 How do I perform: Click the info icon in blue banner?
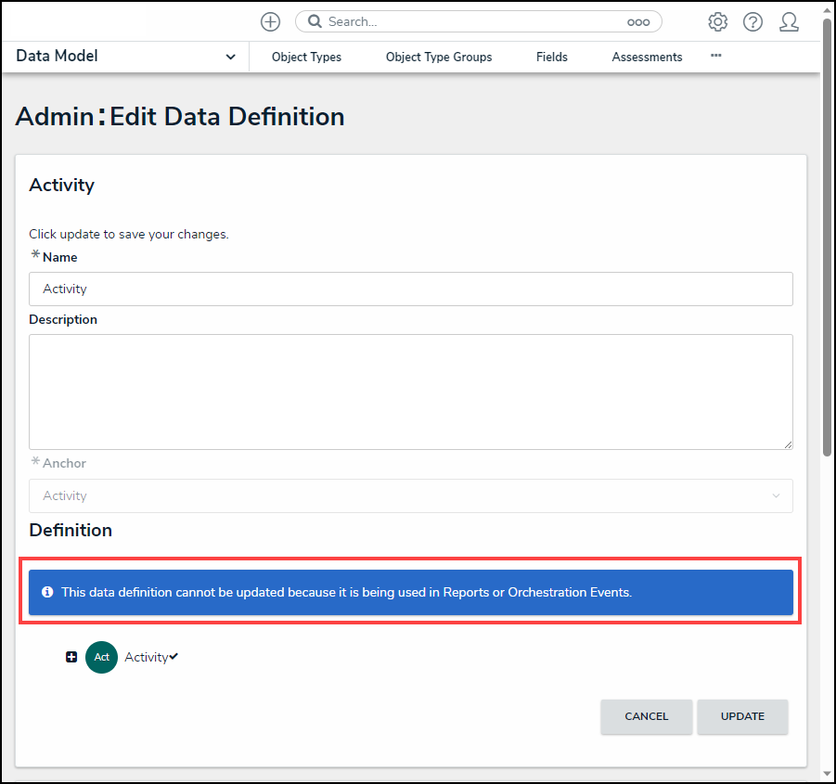click(47, 592)
